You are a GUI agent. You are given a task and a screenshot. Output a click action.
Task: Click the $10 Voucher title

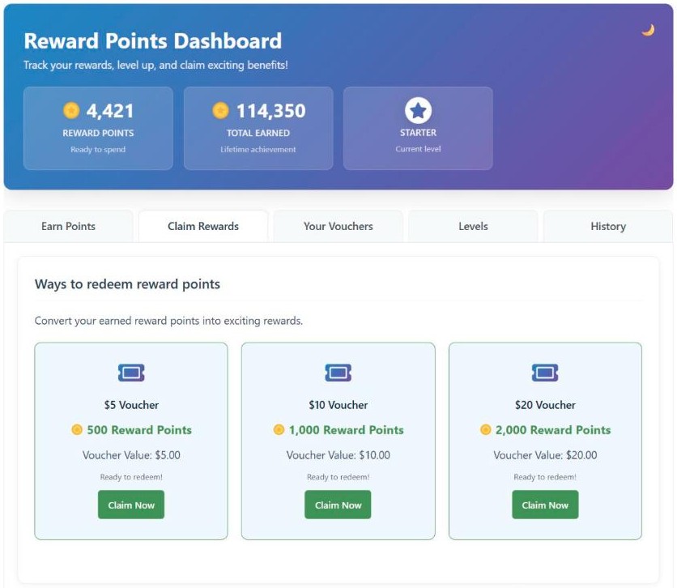[x=338, y=405]
